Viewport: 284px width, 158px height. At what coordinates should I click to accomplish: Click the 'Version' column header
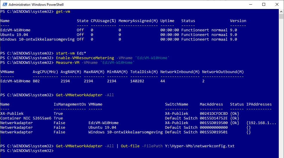coord(238,21)
